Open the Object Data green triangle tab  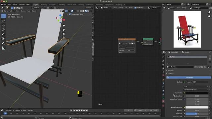[163, 98]
